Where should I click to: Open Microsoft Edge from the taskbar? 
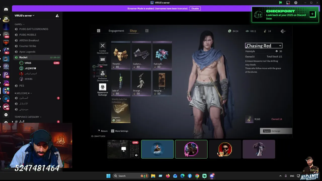click(182, 176)
